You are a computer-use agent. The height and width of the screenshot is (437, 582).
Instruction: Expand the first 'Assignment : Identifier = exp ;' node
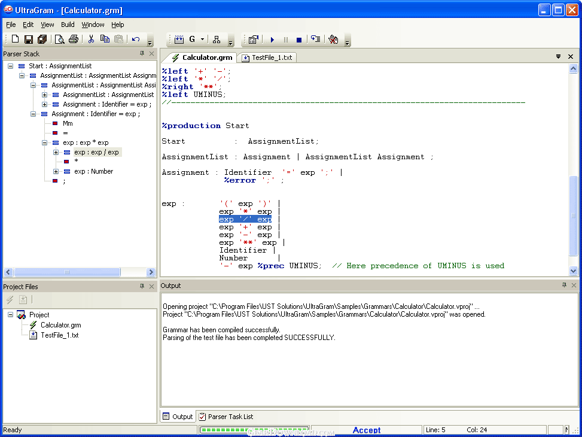44,104
